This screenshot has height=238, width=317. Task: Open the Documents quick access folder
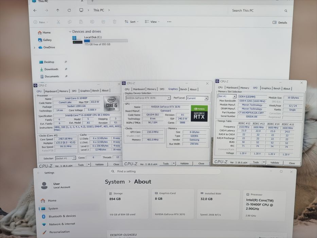pos(50,76)
